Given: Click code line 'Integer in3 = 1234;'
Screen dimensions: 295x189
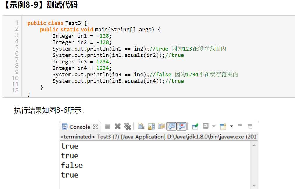Looking at the screenshot, I should (x=82, y=62).
